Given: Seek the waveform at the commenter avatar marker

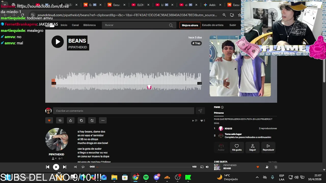Looking at the screenshot, I should click(x=149, y=87).
